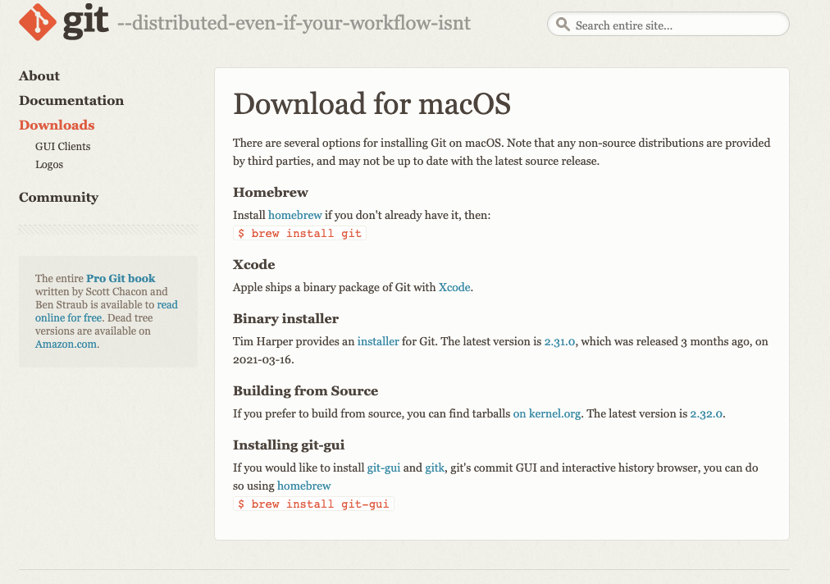
Task: Click the 'Binary installer' heading
Action: coord(286,319)
